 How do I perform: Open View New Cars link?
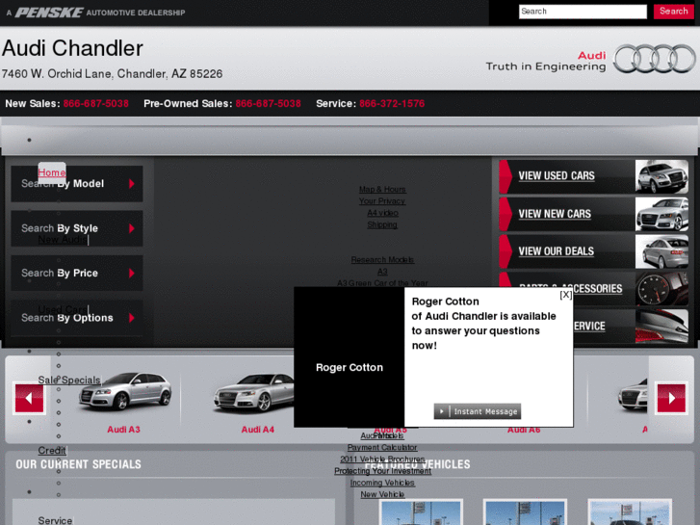tap(555, 214)
